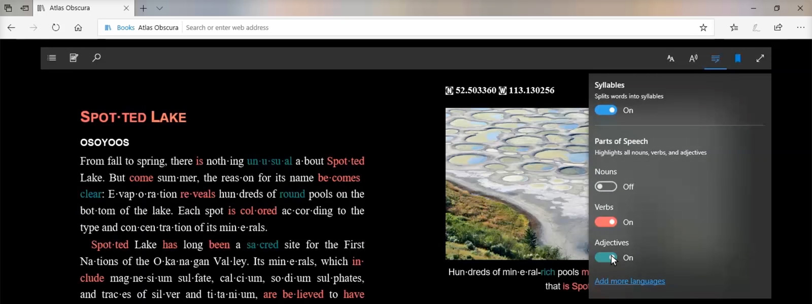The width and height of the screenshot is (812, 304).
Task: Click the Spotted Lake heading
Action: [133, 117]
